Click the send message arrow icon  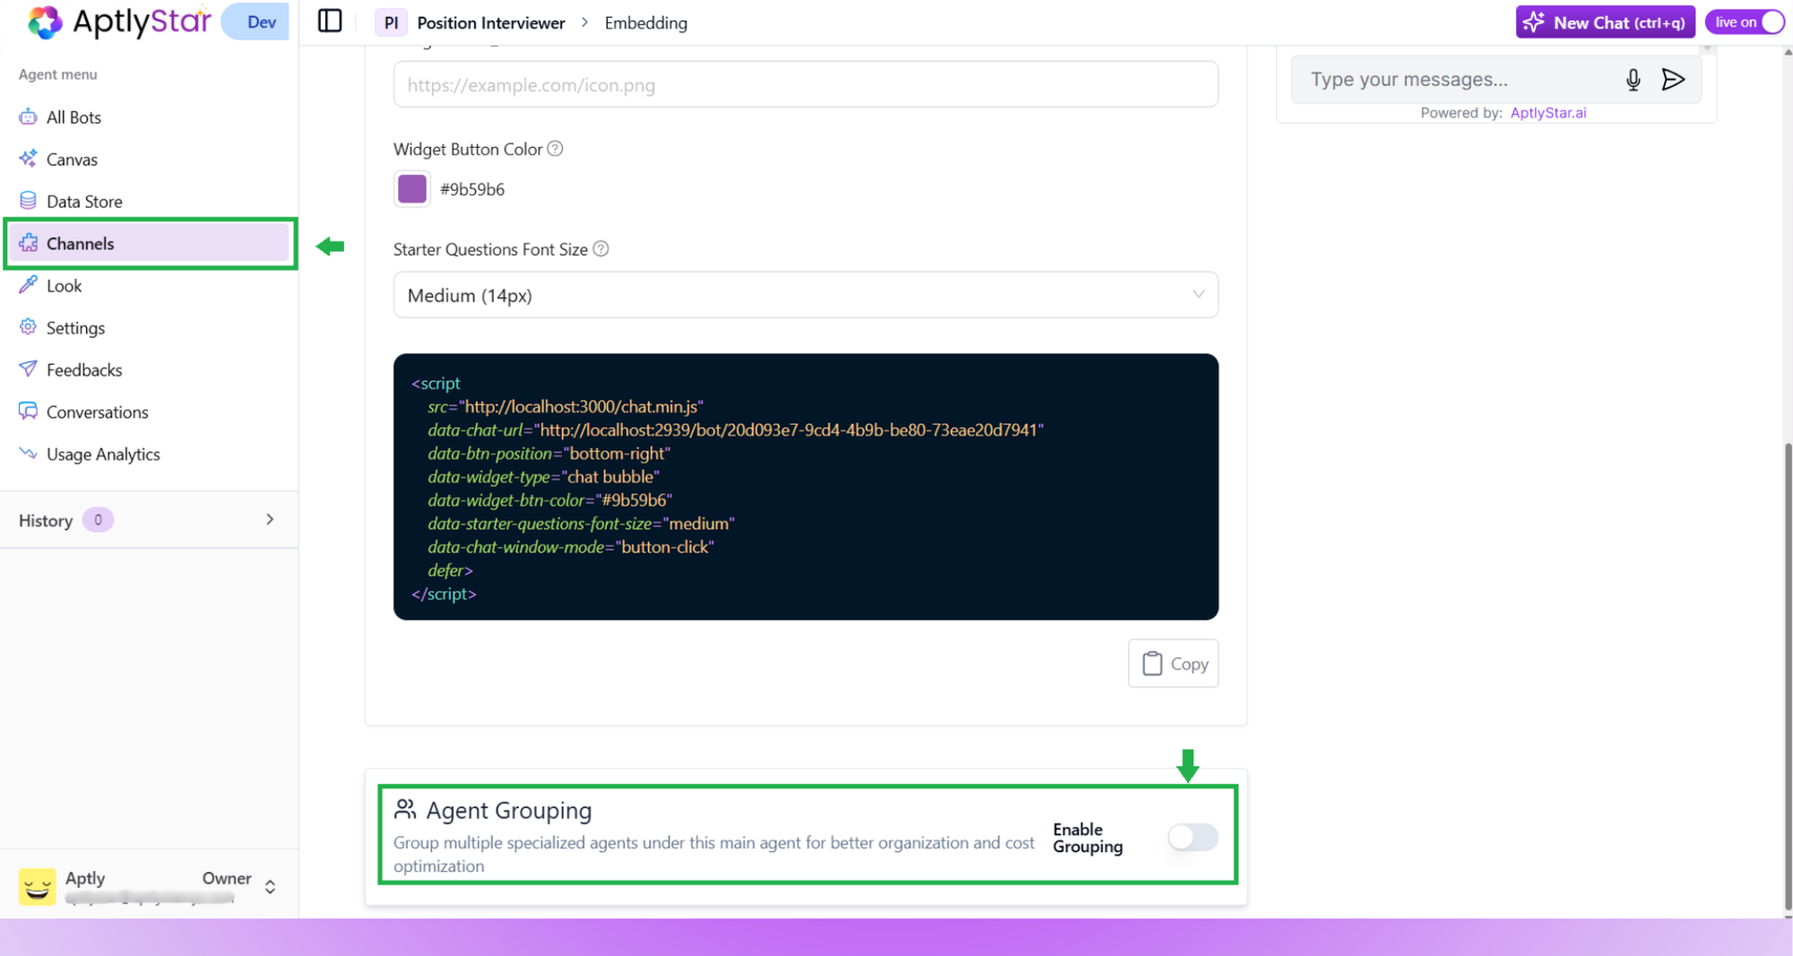[x=1673, y=80]
